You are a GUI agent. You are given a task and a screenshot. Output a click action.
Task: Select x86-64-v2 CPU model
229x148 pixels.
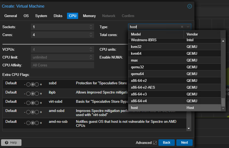[174, 81]
